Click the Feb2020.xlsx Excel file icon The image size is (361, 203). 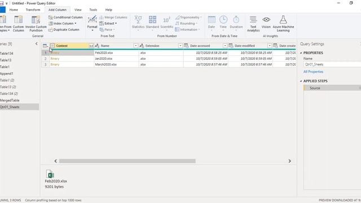(x=50, y=174)
